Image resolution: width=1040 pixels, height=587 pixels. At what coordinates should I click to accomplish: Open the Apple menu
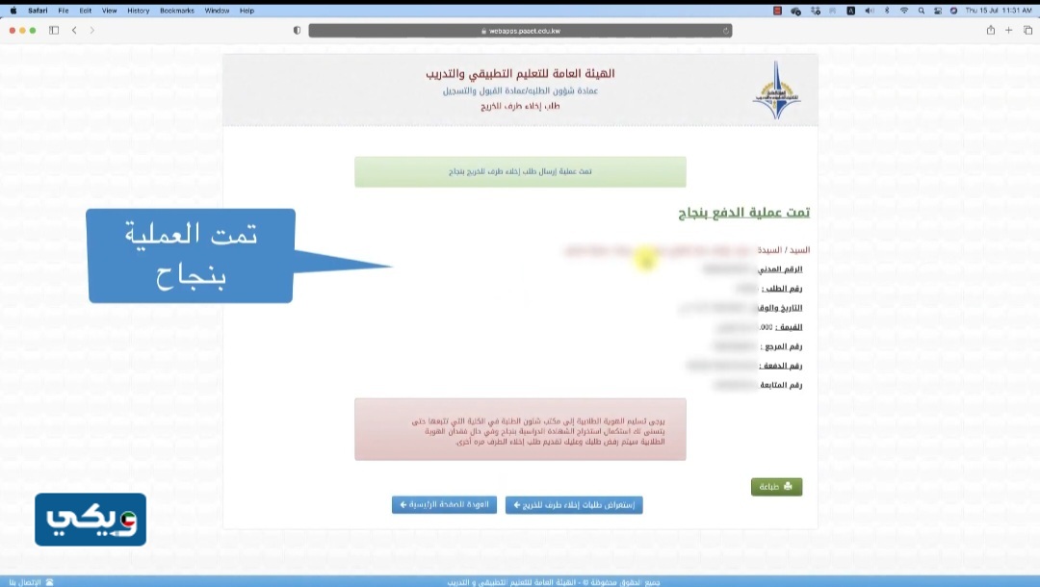click(13, 11)
